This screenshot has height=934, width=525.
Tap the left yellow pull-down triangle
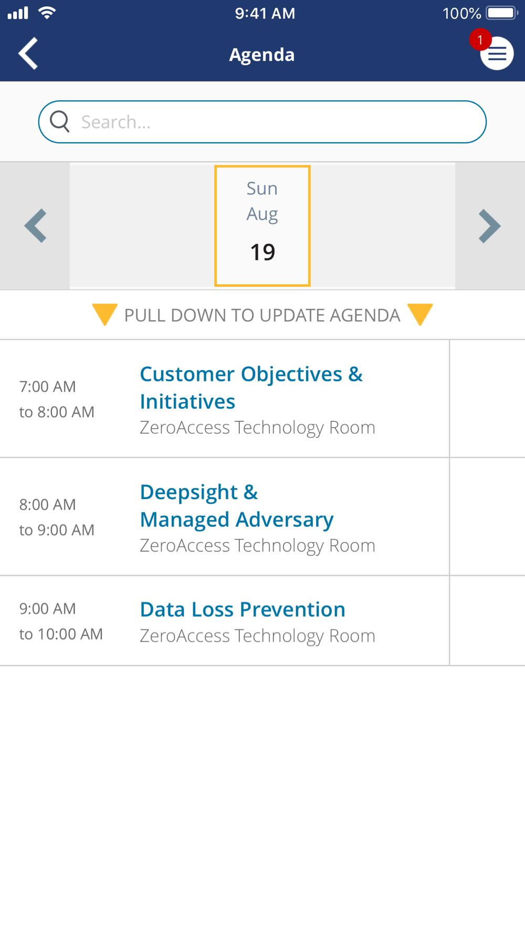pos(104,314)
